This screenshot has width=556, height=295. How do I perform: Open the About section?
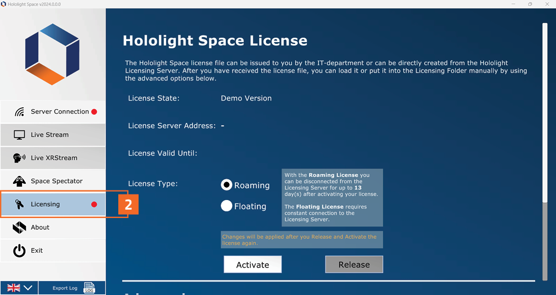(x=53, y=228)
